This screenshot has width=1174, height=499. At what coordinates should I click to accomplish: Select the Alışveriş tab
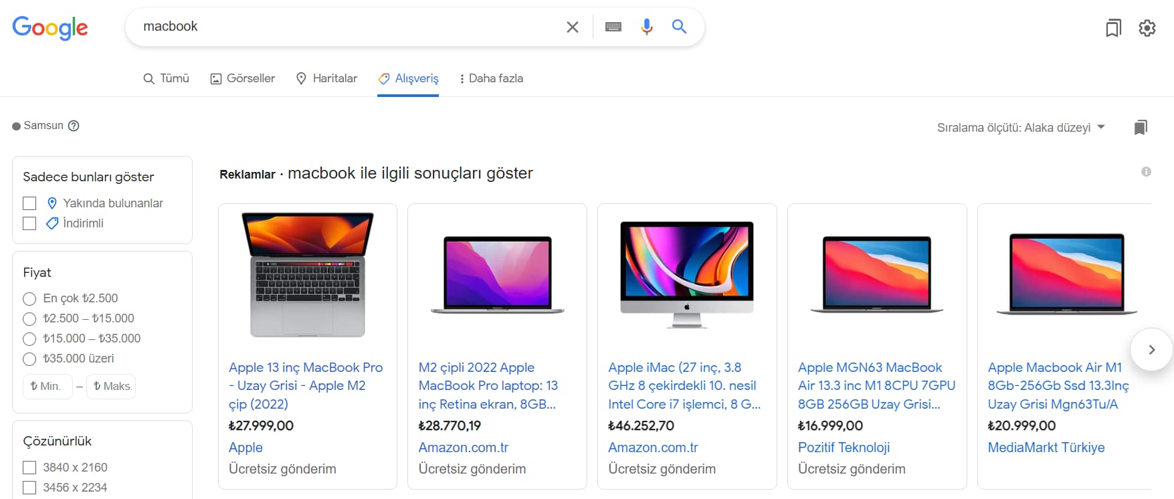[408, 78]
